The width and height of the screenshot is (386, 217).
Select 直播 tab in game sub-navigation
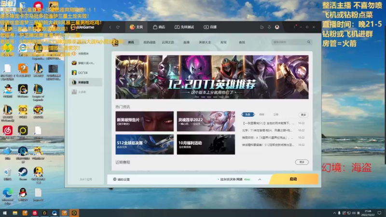coord(186,42)
